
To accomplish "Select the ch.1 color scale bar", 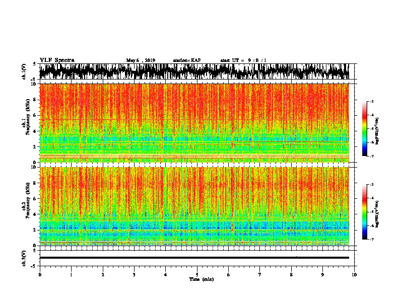I will [364, 129].
